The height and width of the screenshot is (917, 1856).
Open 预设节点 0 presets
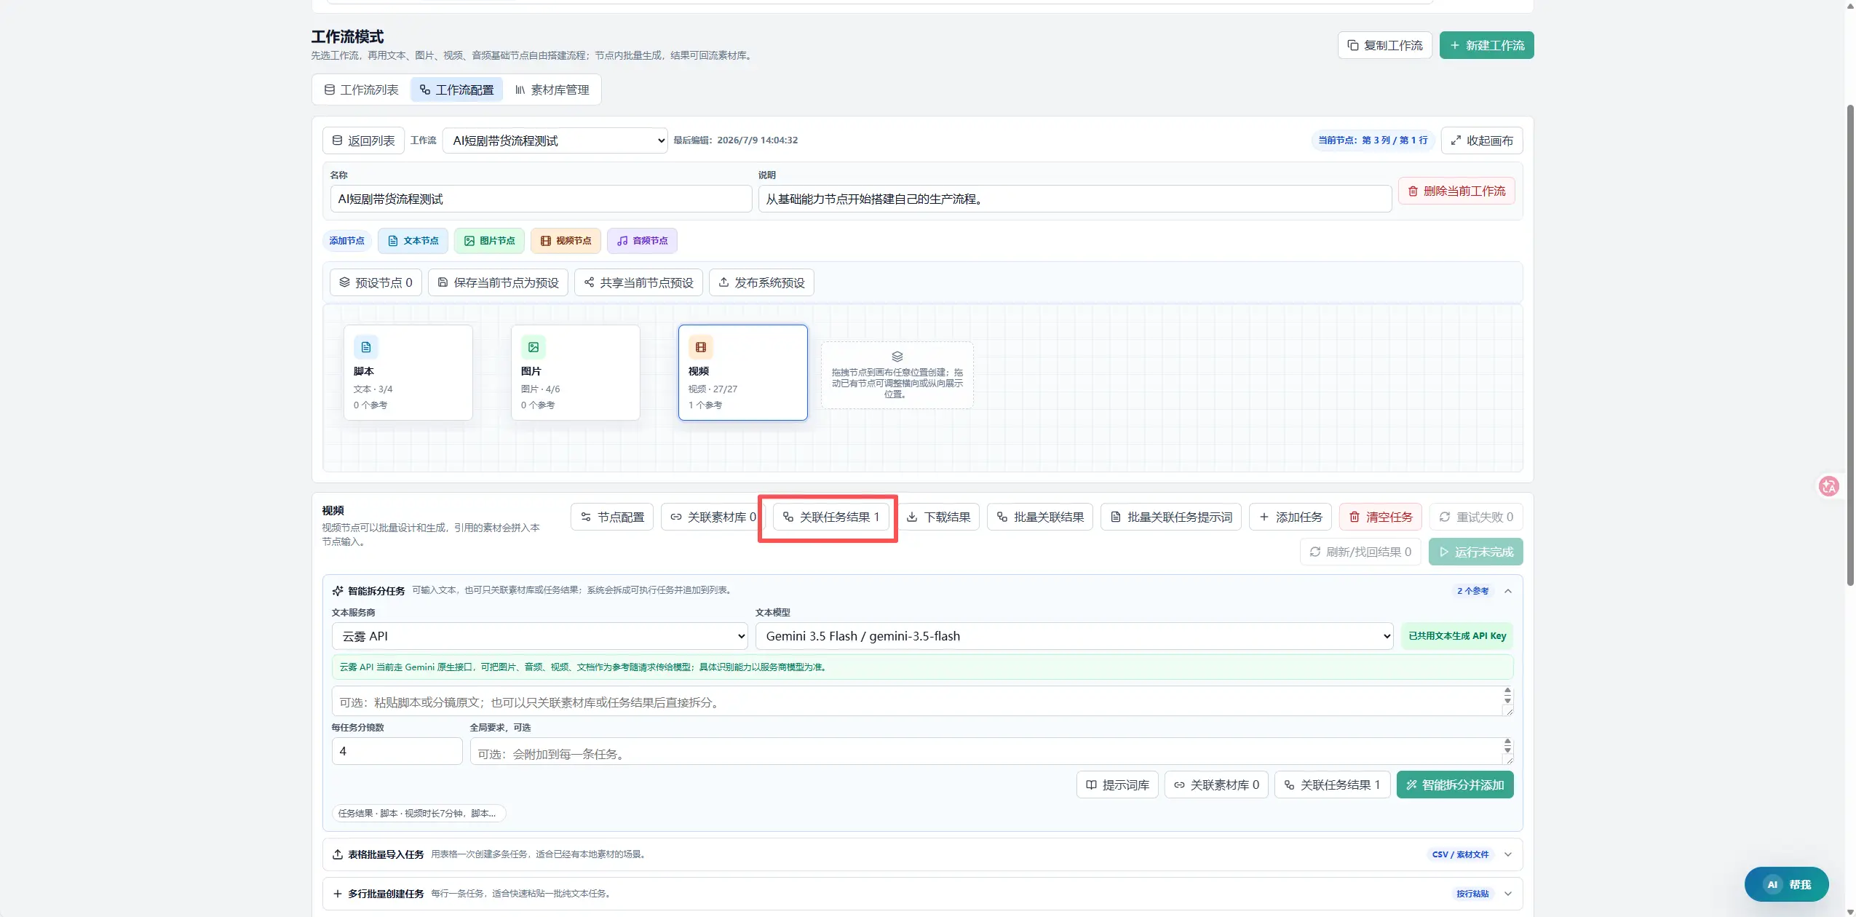pyautogui.click(x=376, y=282)
